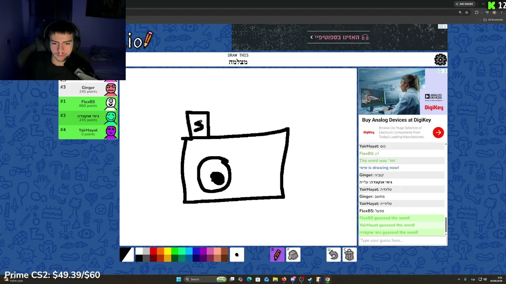Select the FlexBS player name
Viewport: 506px width, 284px height.
(88, 102)
